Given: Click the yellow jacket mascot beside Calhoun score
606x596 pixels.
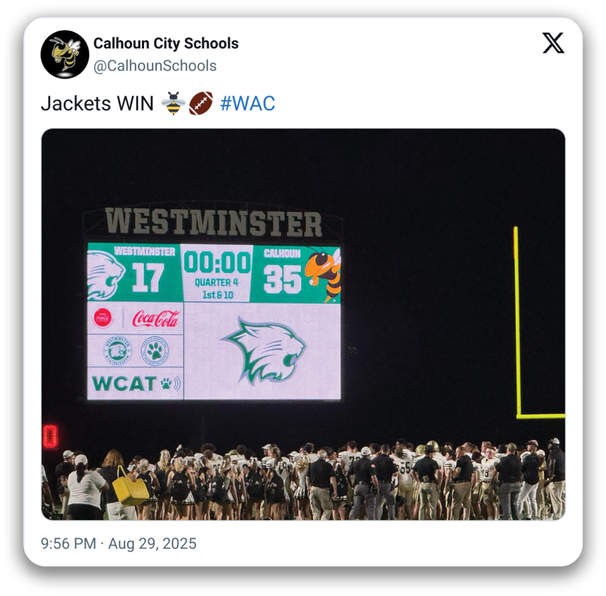Looking at the screenshot, I should coord(324,274).
